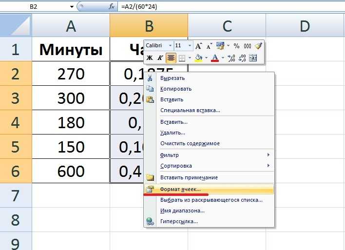Screen dimensions: 345x250
Task: Expand font color dropdown arrow
Action: pyautogui.click(x=223, y=58)
